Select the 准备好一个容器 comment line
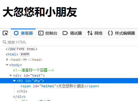The height and width of the screenshot is (101, 138). point(33,70)
